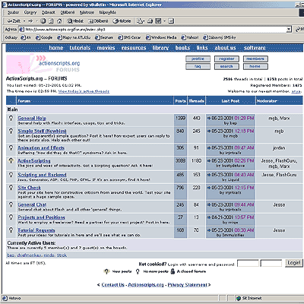Open the Google shortcut in the links bar
The width and height of the screenshot is (304, 304).
point(44,37)
